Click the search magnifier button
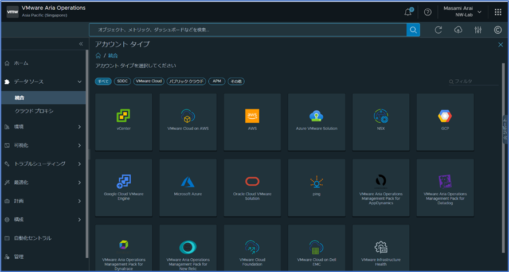Screen dimensions: 509x272 (413, 30)
